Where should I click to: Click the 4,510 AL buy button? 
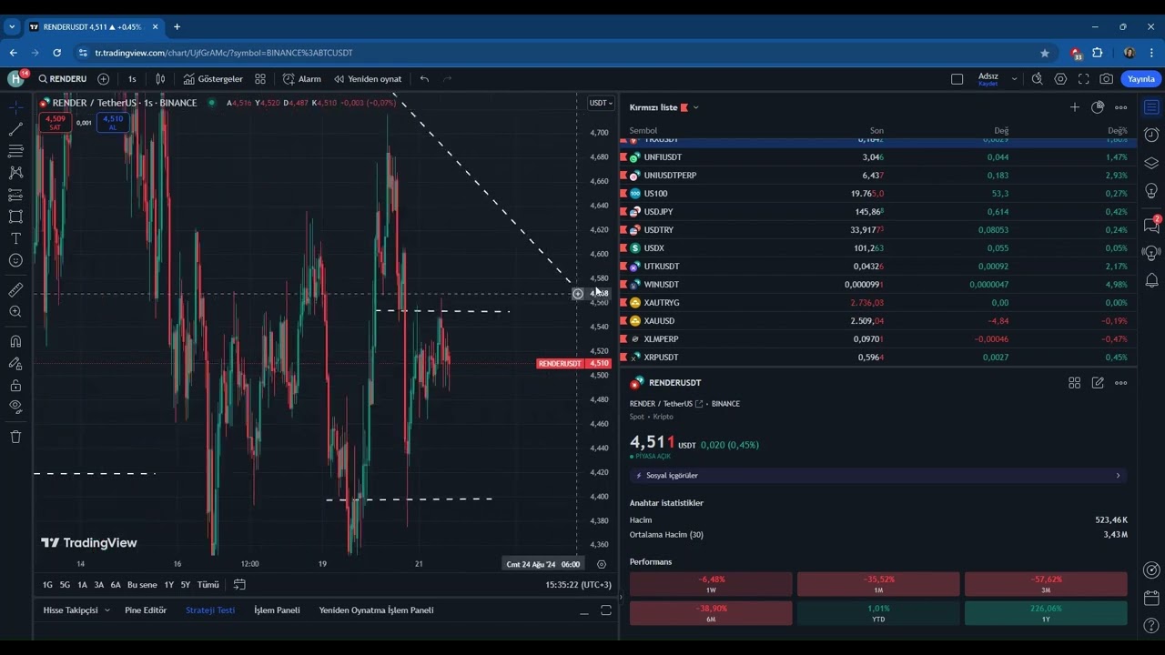(x=113, y=123)
